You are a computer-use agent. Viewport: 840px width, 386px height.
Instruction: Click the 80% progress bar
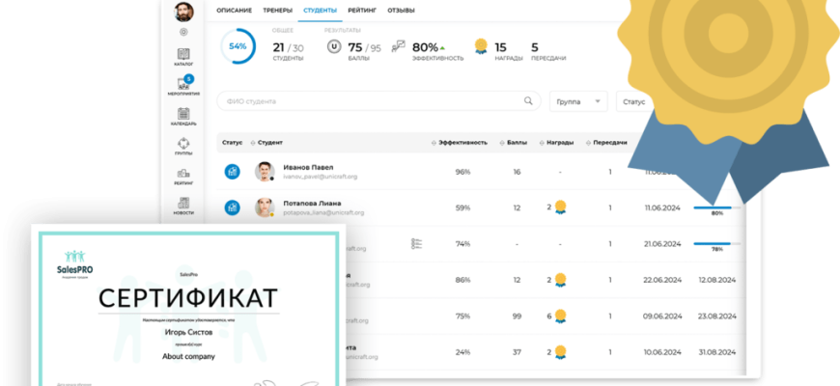click(x=716, y=207)
